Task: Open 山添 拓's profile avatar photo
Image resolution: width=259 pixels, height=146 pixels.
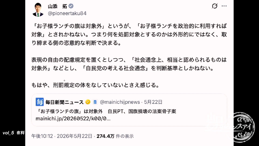Action: pyautogui.click(x=38, y=10)
